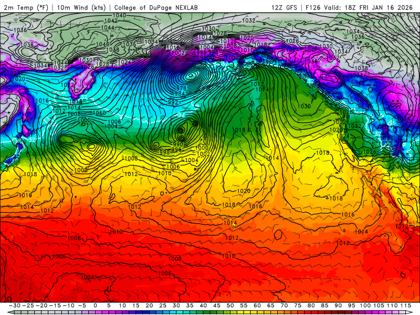Click '100' on the temperature color scale

[x=365, y=306]
